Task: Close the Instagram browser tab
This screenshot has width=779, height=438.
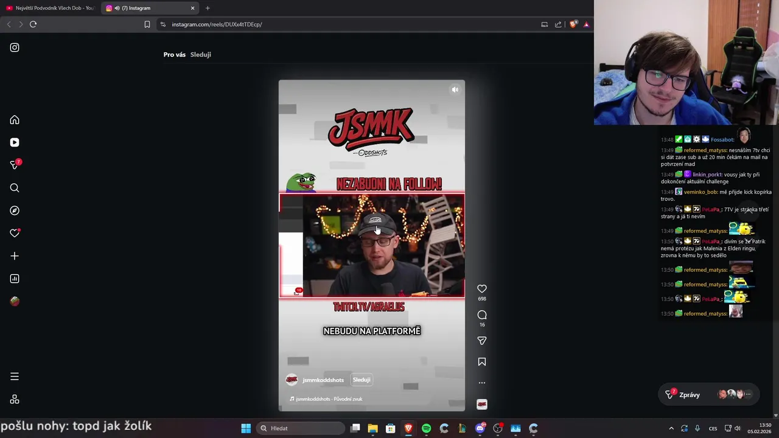Action: pos(193,8)
